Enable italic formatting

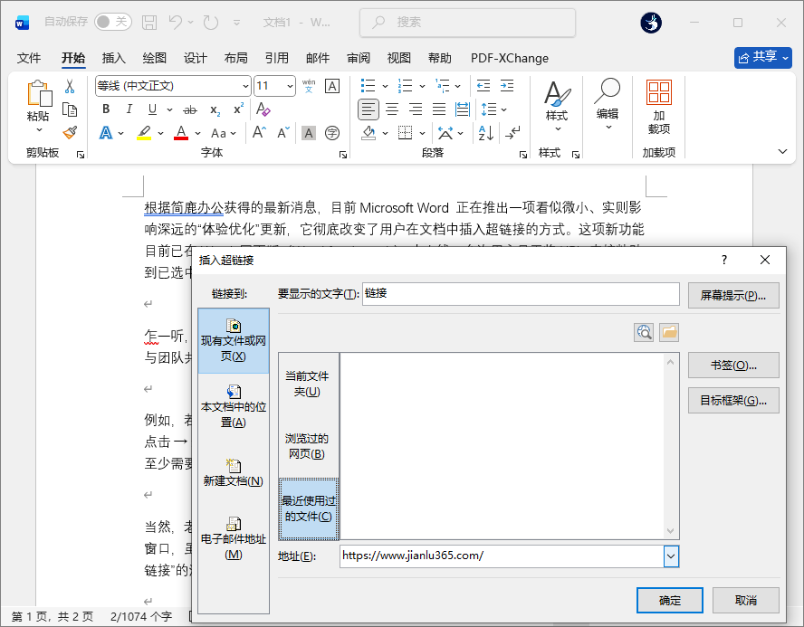[x=129, y=109]
